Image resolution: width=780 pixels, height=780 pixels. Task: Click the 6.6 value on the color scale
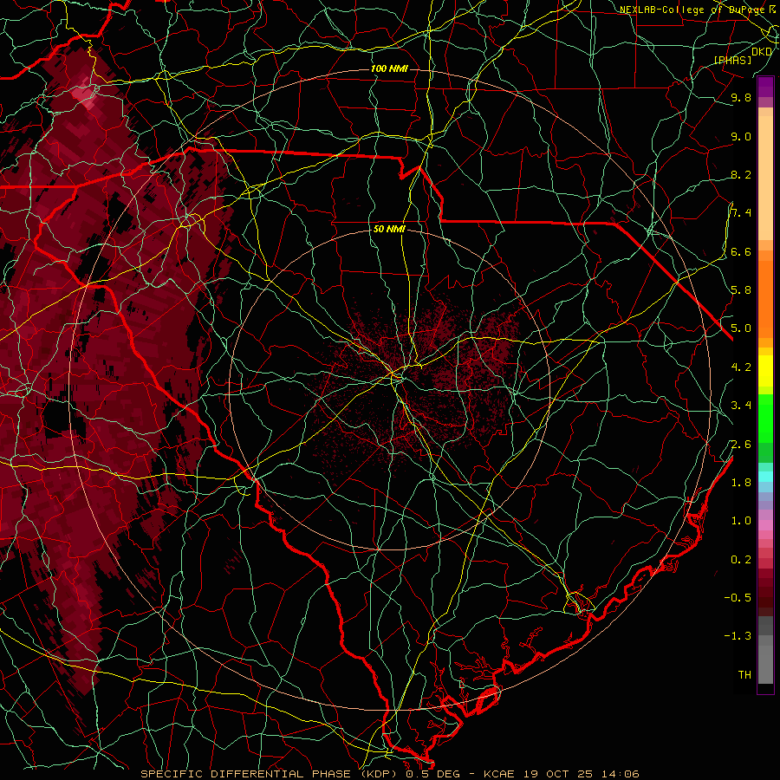pos(741,251)
